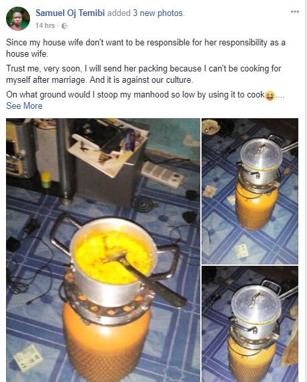Open the top-right covered pot photo
The width and height of the screenshot is (307, 382).
tap(250, 191)
